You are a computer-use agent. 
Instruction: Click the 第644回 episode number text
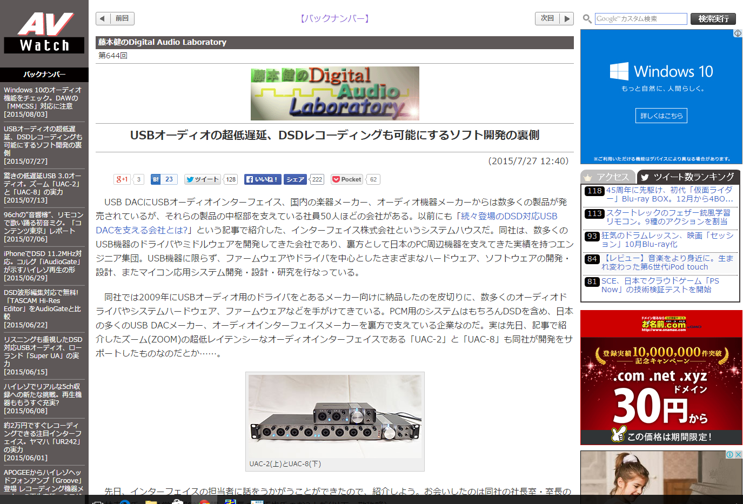click(x=113, y=56)
